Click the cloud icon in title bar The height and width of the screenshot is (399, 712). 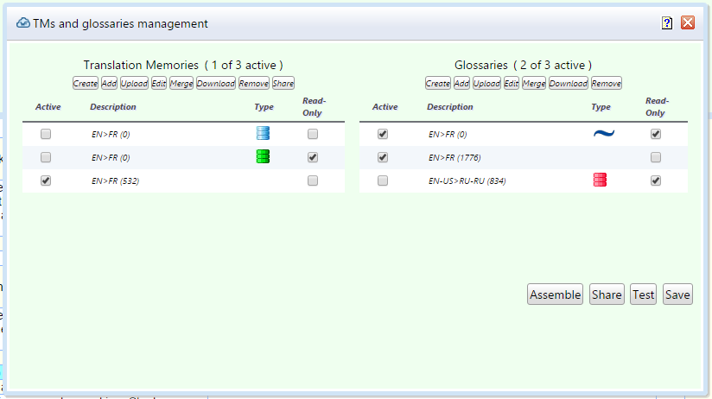(x=23, y=23)
